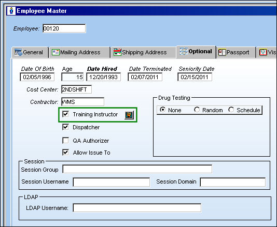Click the Date Terminated field

coord(145,77)
